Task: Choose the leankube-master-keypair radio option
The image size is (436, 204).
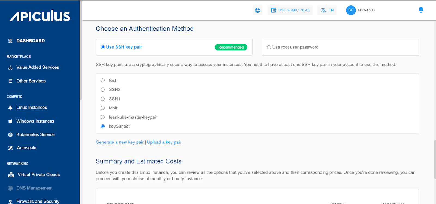Action: pos(103,117)
